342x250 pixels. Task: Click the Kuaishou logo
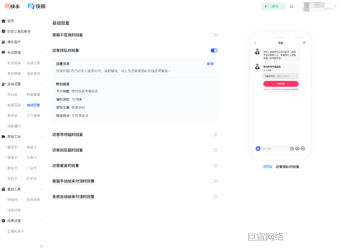pyautogui.click(x=12, y=6)
